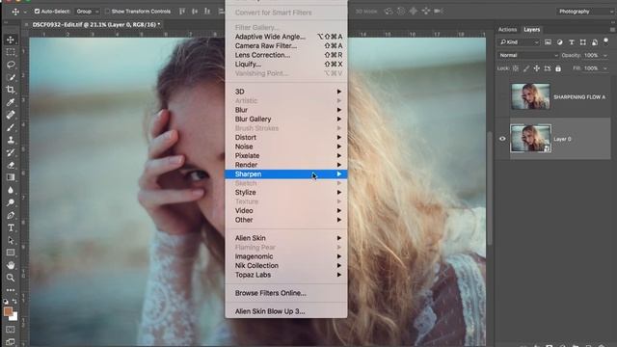Viewport: 617px width, 347px height.
Task: Click the adjustment layer filter icon
Action: (559, 42)
